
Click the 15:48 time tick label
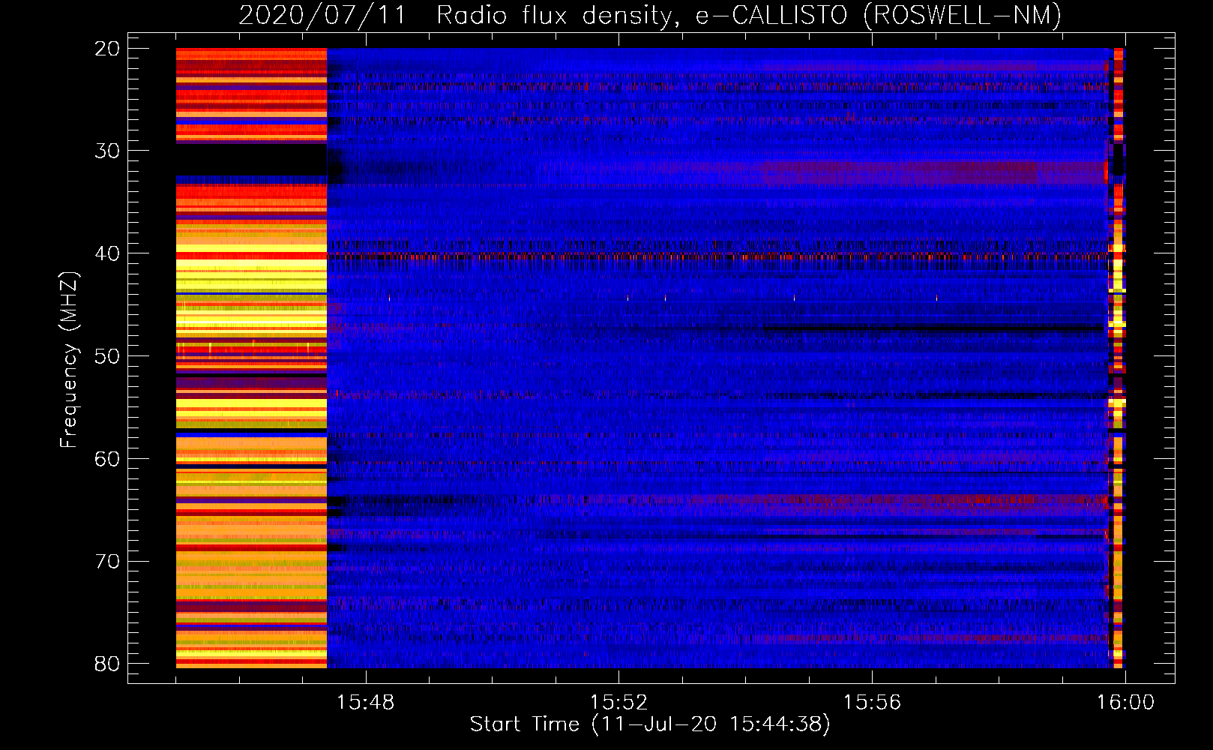[366, 703]
